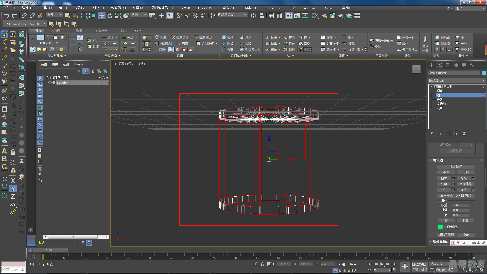The width and height of the screenshot is (487, 274).
Task: Activate the Select Object arrow tool
Action: 67,16
